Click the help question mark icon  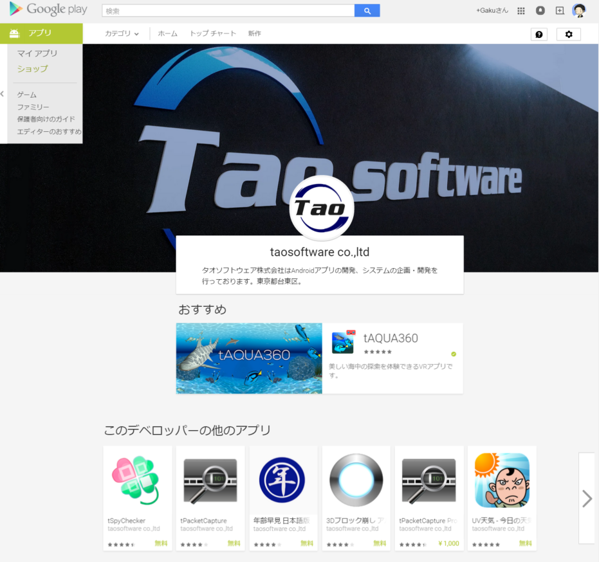539,34
